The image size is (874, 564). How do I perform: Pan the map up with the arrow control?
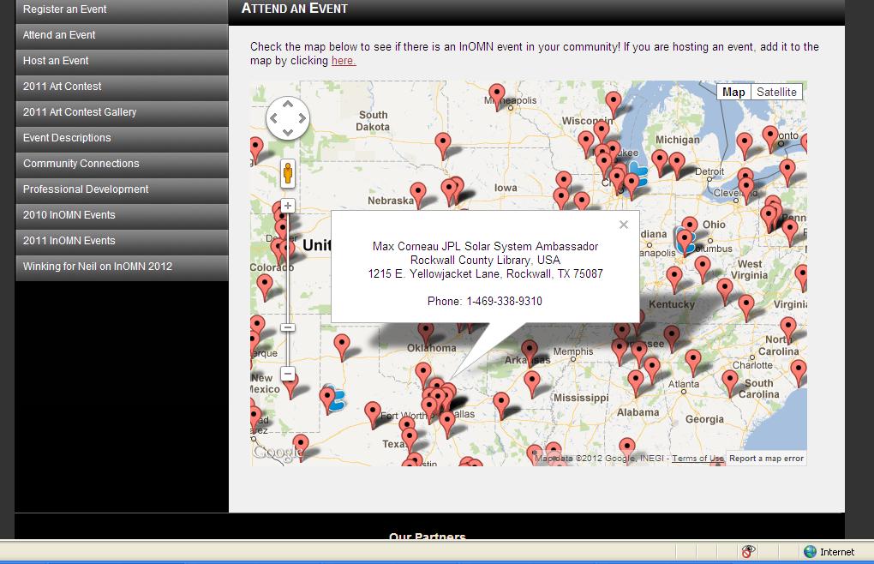coord(288,105)
